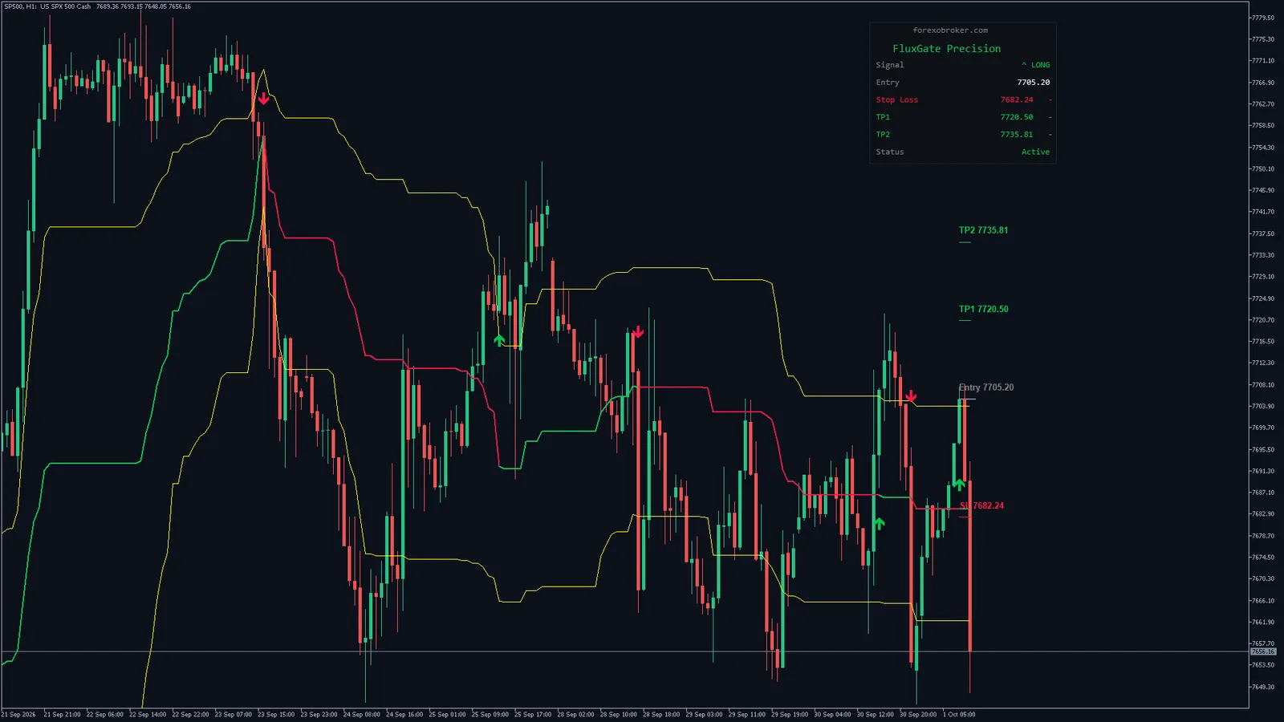Click the 'FluxGate Precision' panel title
Image resolution: width=1284 pixels, height=722 pixels.
click(947, 49)
